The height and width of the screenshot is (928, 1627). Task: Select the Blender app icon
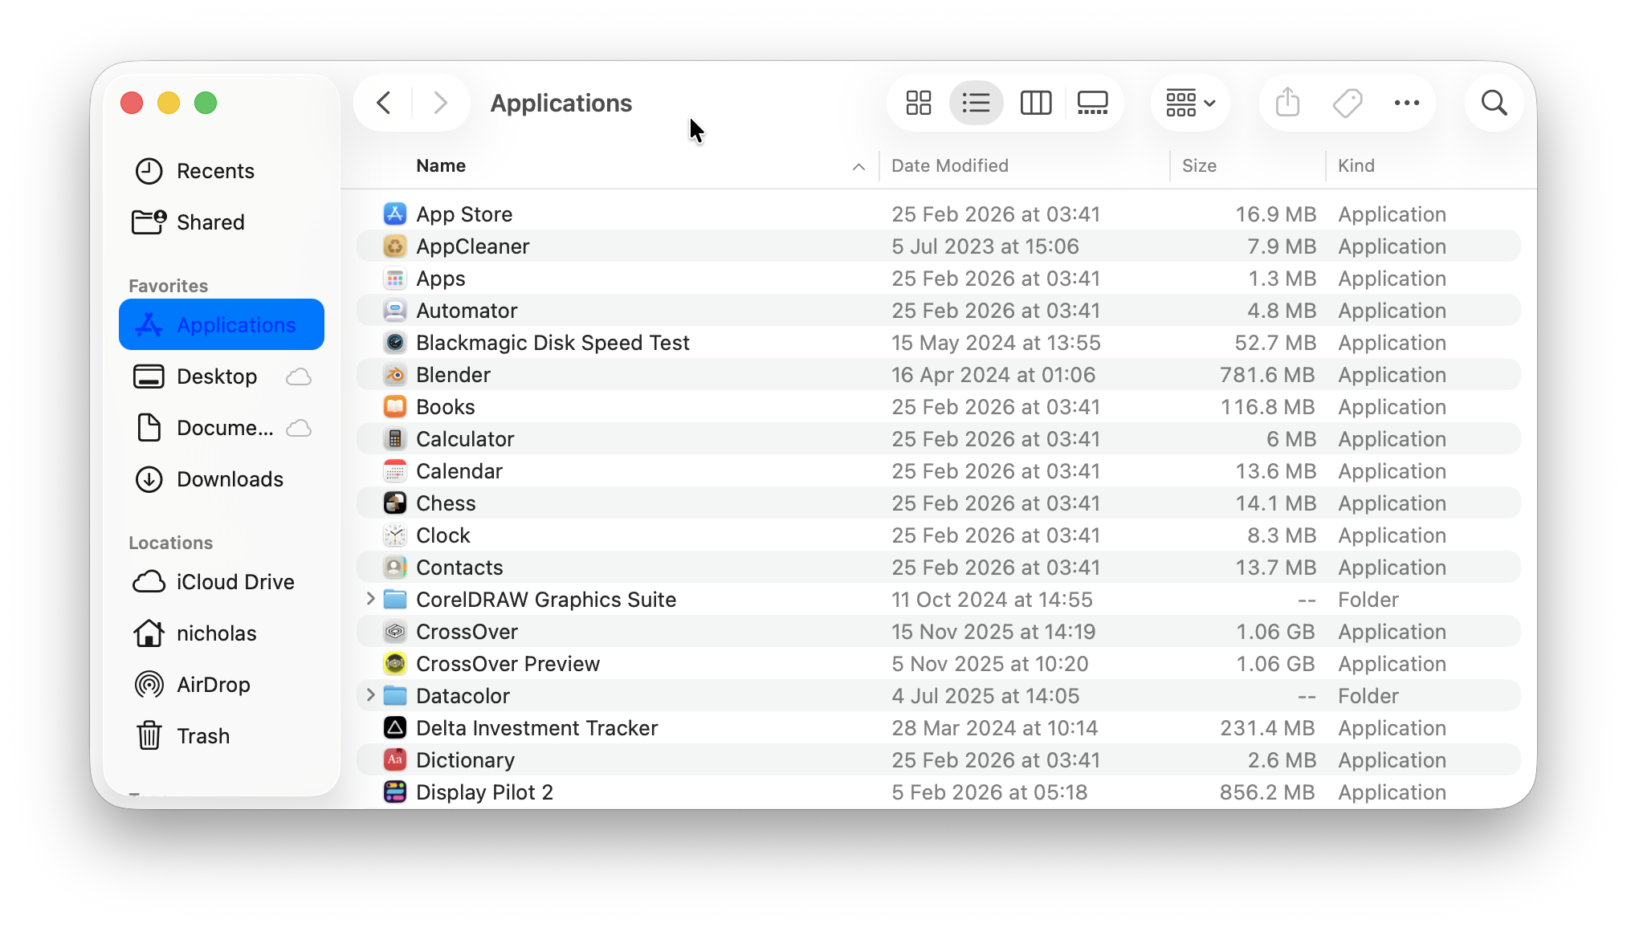pyautogui.click(x=394, y=374)
